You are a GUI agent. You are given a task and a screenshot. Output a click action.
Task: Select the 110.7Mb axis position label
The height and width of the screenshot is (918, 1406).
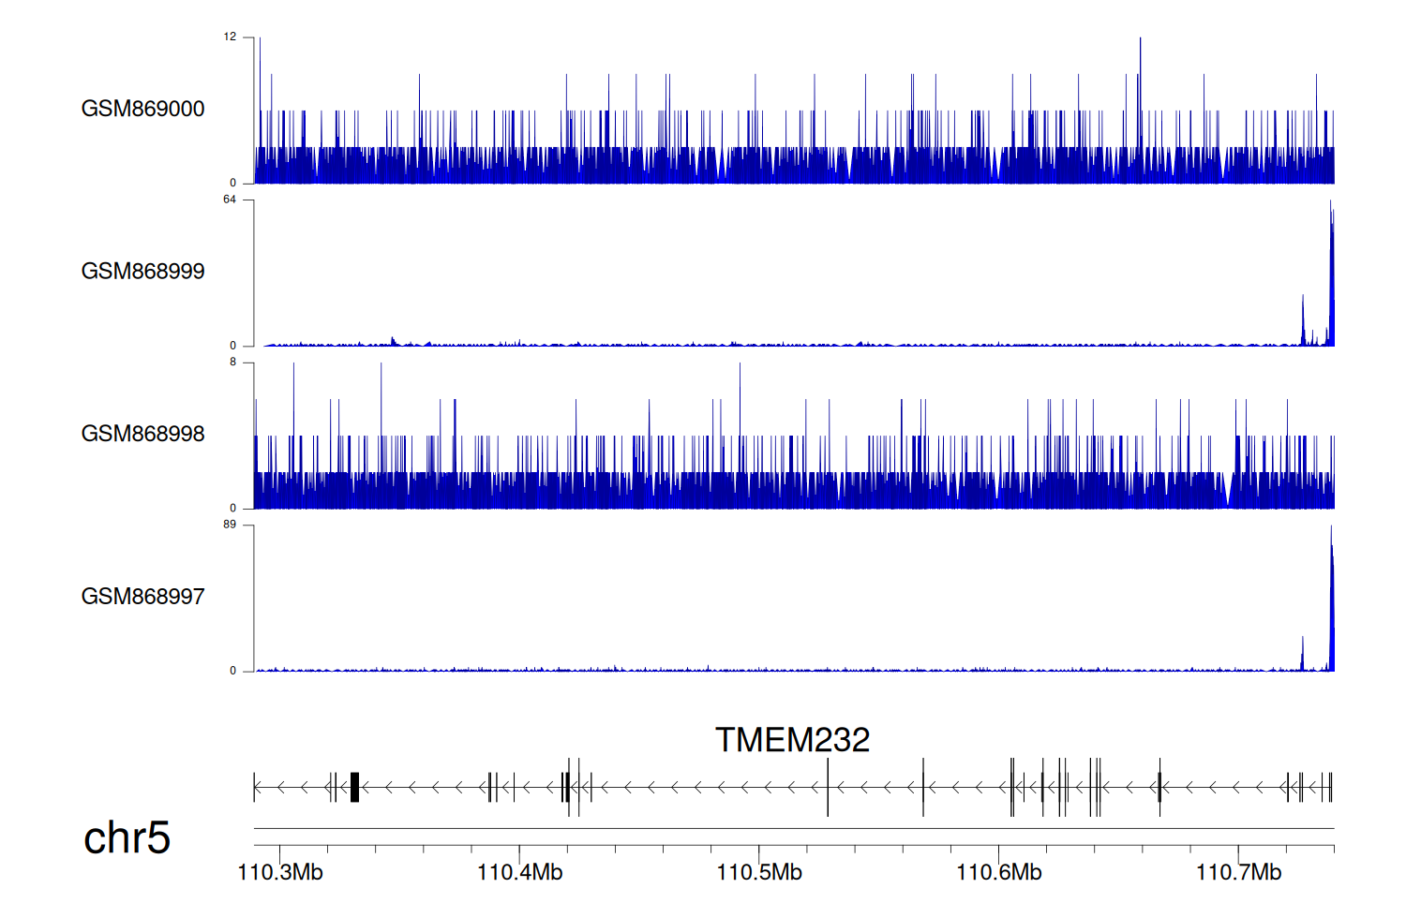click(x=1238, y=872)
